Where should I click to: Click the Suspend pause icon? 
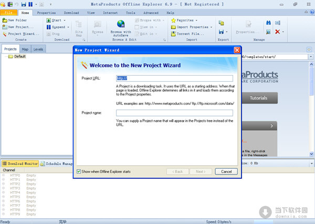click(49, 27)
